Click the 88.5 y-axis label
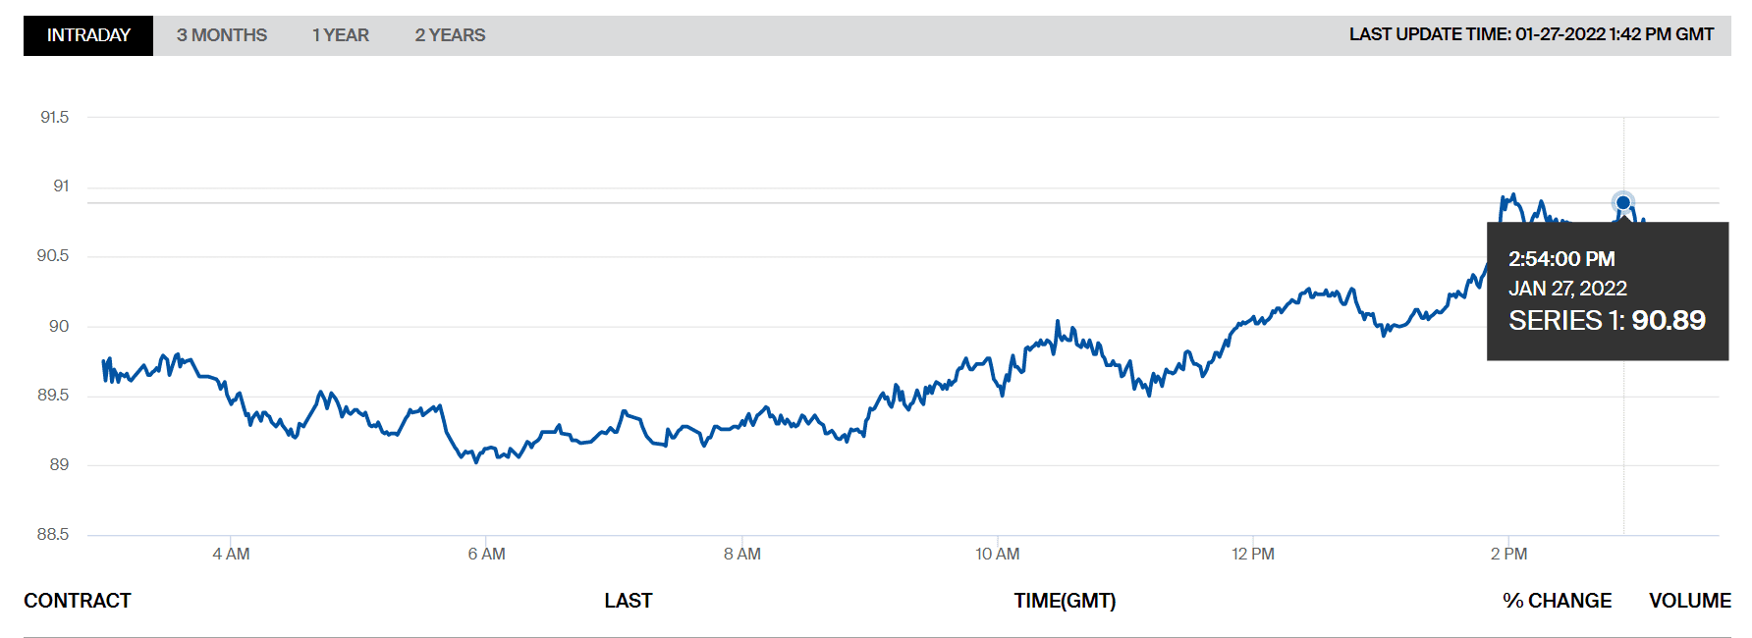 pos(53,534)
